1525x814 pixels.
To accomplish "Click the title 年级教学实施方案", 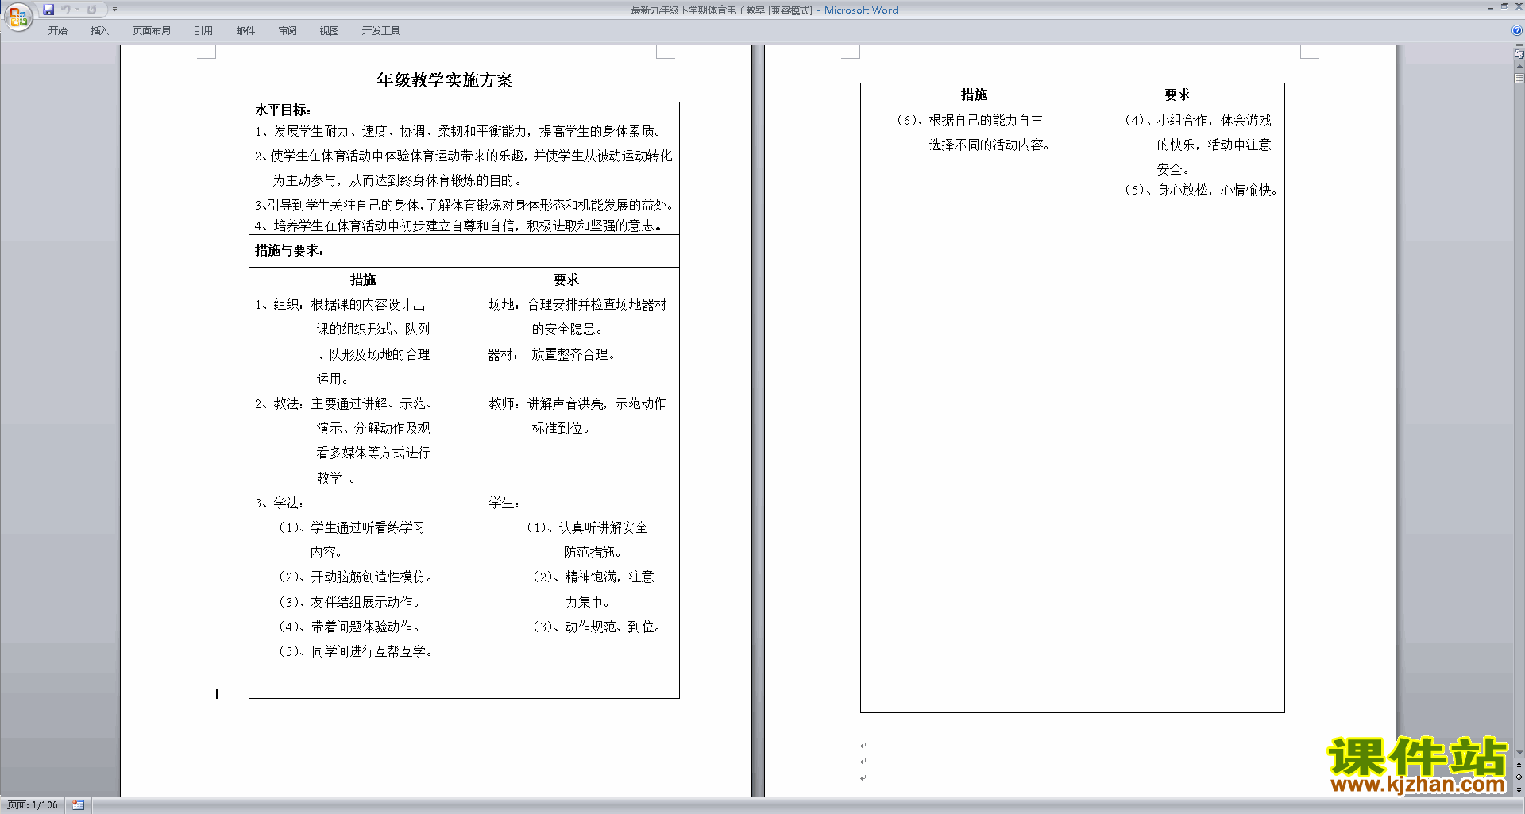I will coord(444,80).
